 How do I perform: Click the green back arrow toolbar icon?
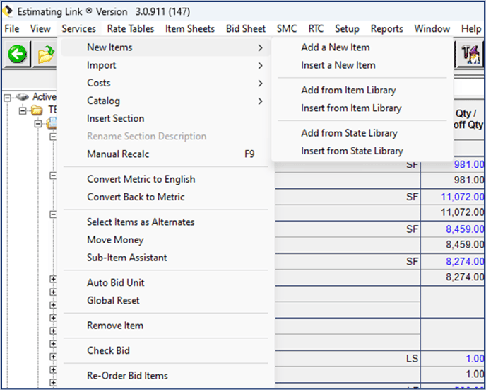tap(17, 54)
